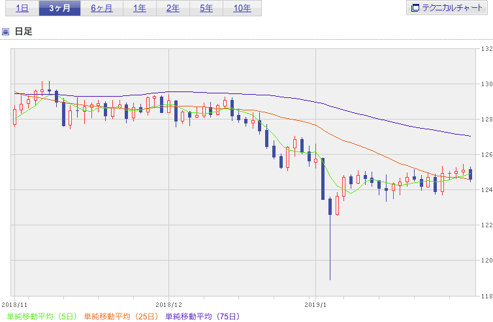Click the long-wick candlestick dipping below 120
The image size is (493, 322).
(x=330, y=238)
